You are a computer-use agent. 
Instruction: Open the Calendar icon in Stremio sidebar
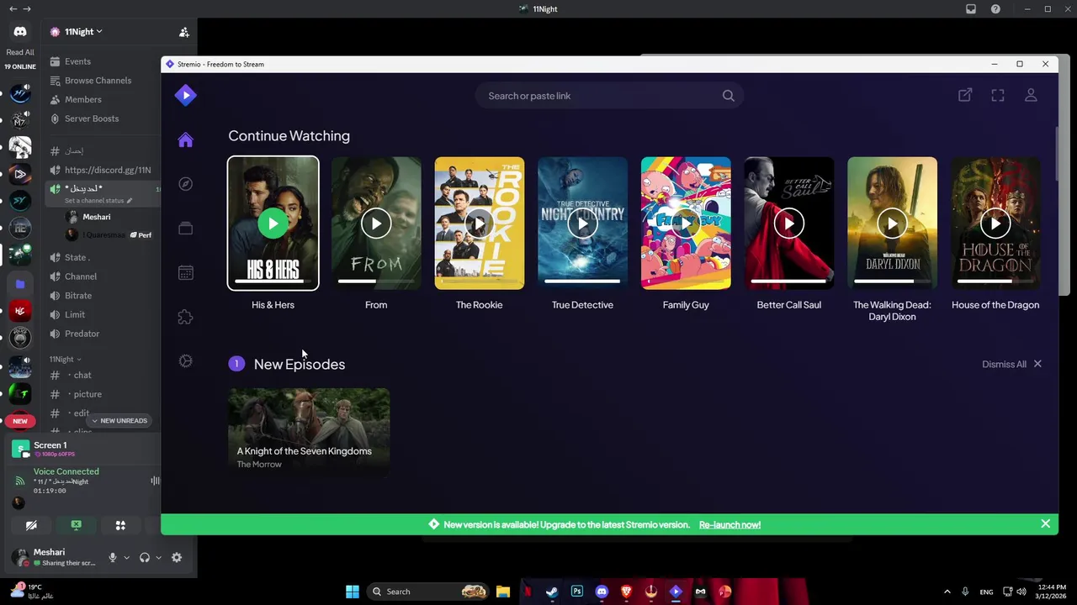185,272
